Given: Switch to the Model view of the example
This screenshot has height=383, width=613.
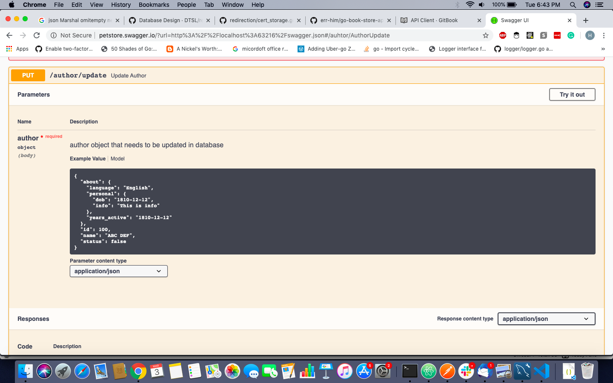Looking at the screenshot, I should point(117,159).
